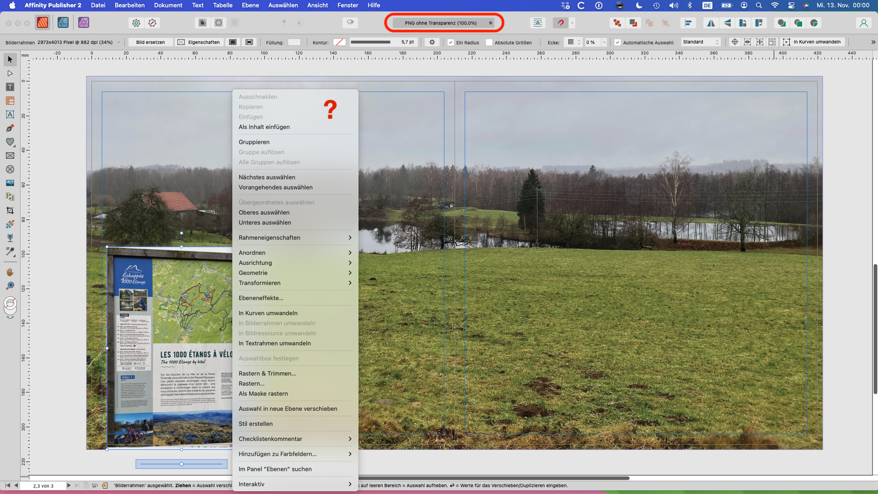Select the Pen tool
This screenshot has height=494, width=878.
click(x=10, y=128)
